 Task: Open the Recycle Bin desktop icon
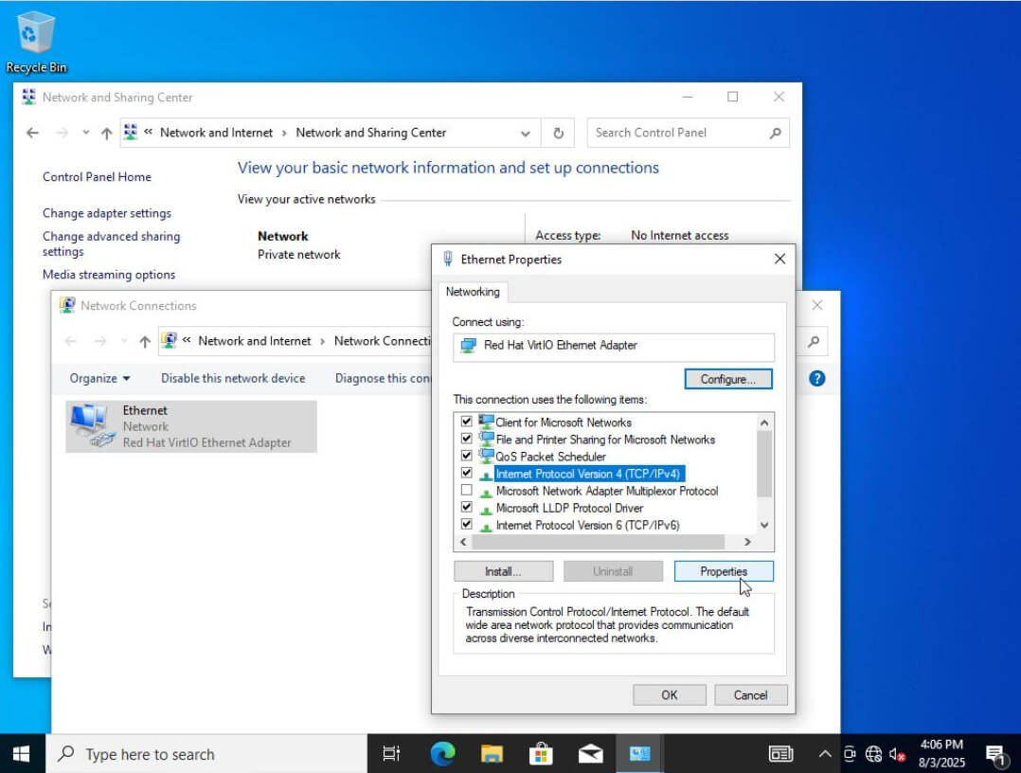tap(36, 43)
